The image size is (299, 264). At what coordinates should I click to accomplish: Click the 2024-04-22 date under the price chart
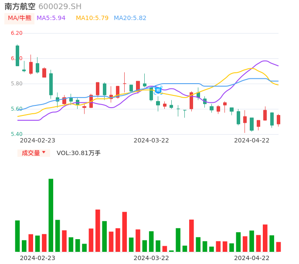(252, 140)
